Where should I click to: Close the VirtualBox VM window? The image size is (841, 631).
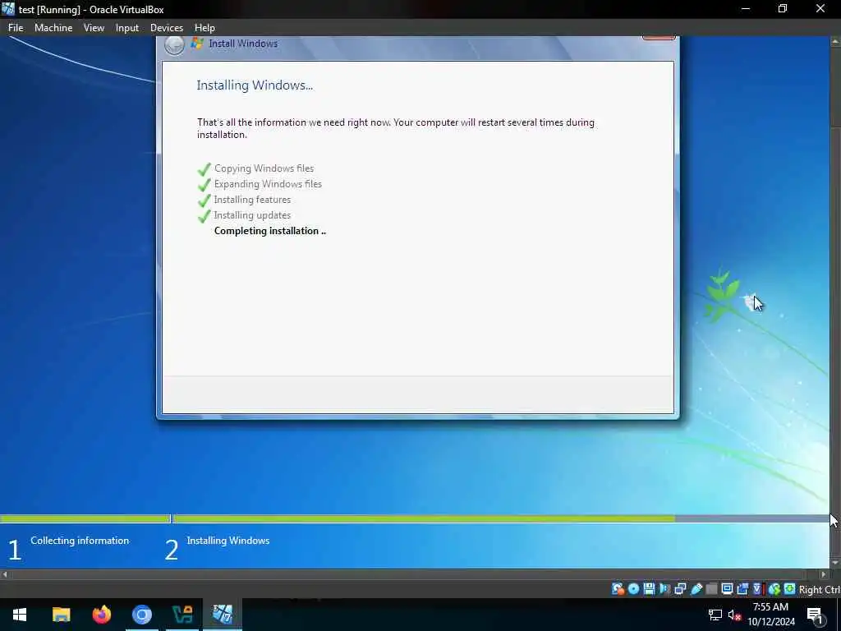click(820, 9)
